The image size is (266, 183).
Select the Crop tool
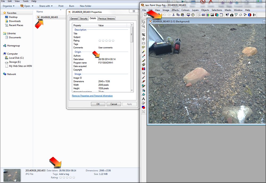pos(143,35)
